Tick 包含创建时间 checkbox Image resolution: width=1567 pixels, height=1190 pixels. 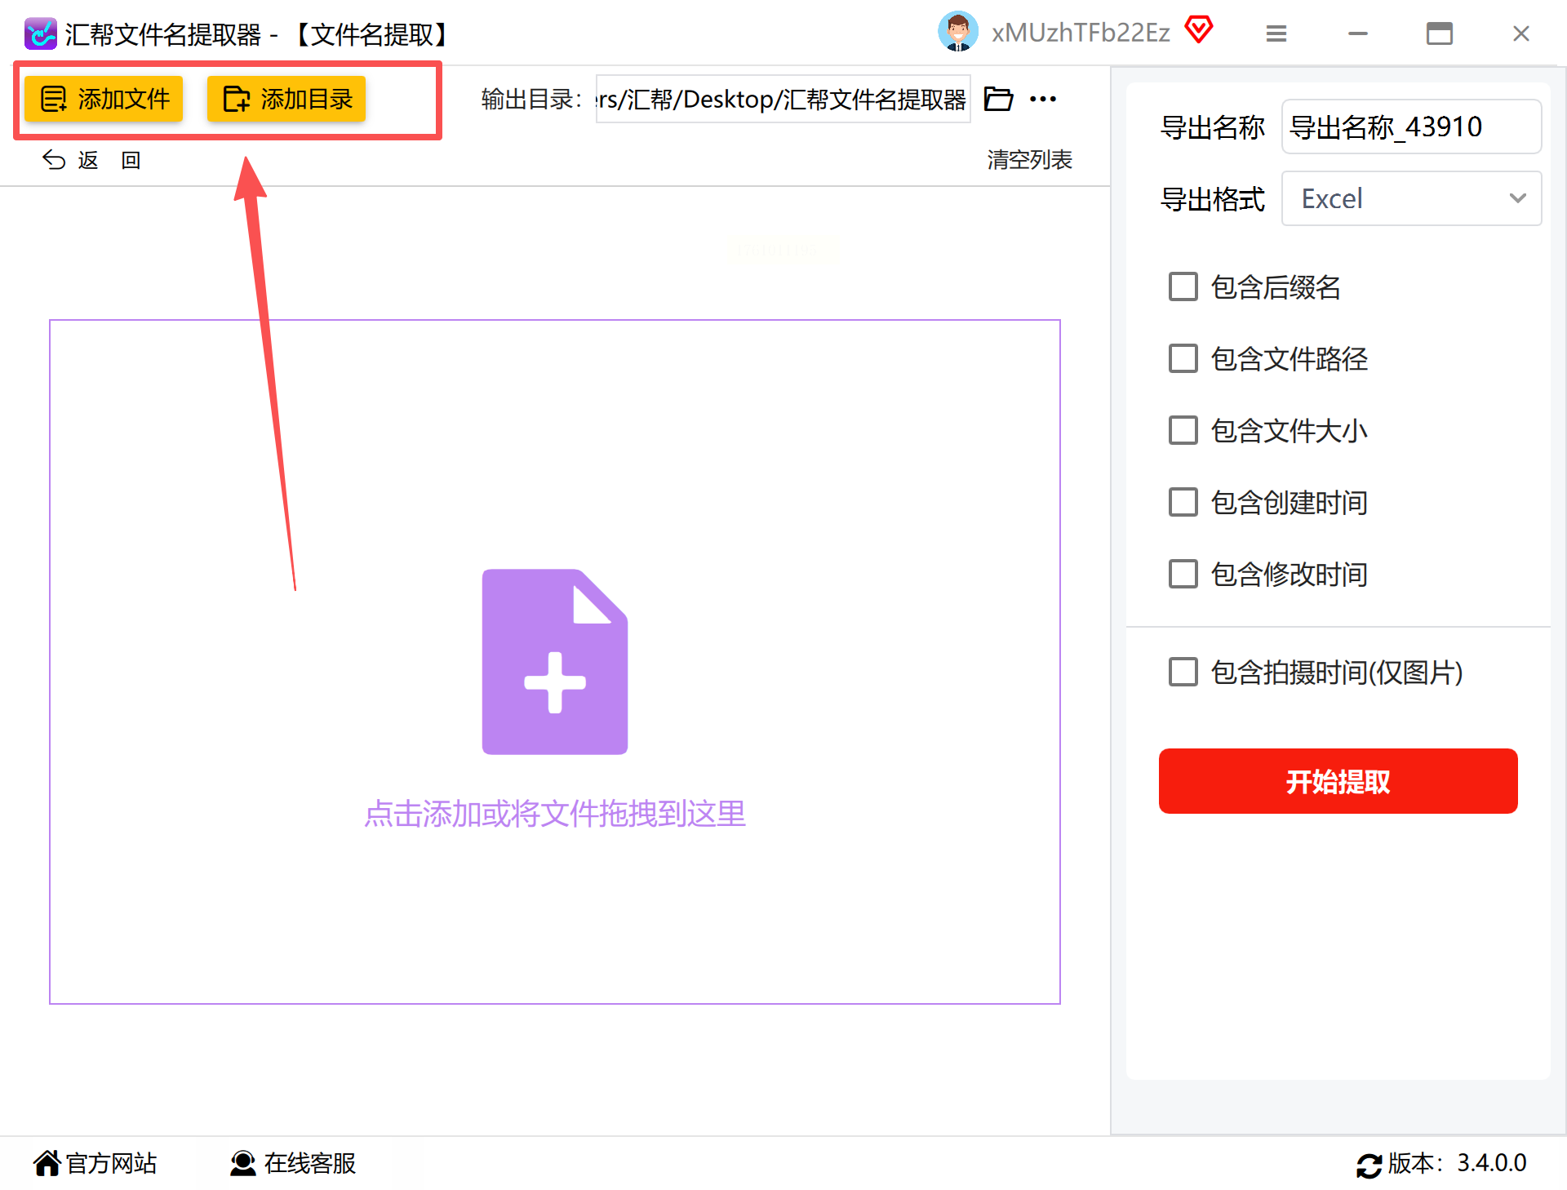[x=1183, y=503]
